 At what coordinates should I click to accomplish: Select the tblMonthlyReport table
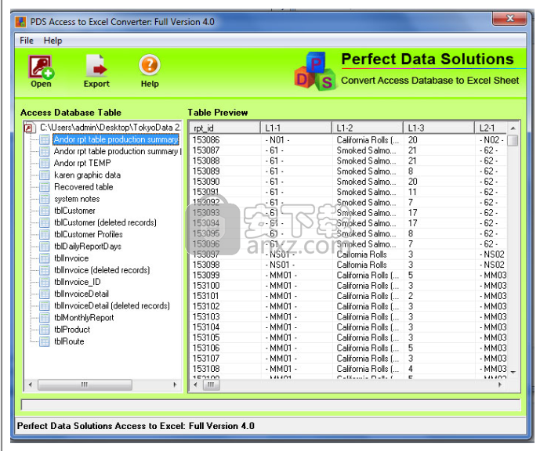click(84, 318)
